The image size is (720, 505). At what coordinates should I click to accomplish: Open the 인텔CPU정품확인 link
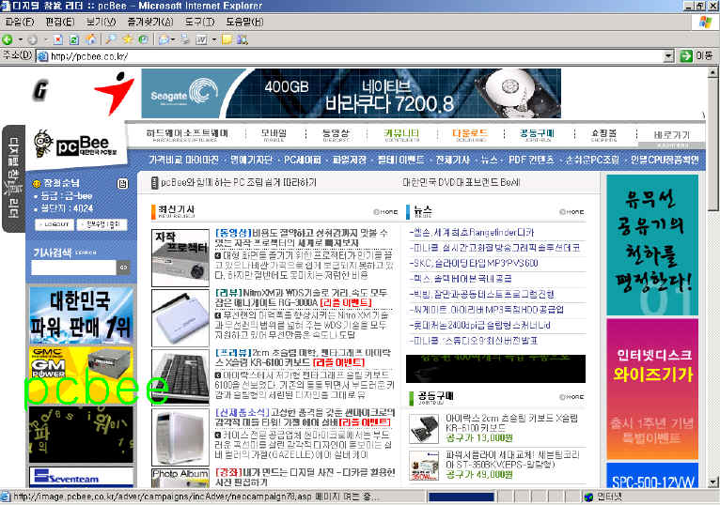[x=665, y=160]
